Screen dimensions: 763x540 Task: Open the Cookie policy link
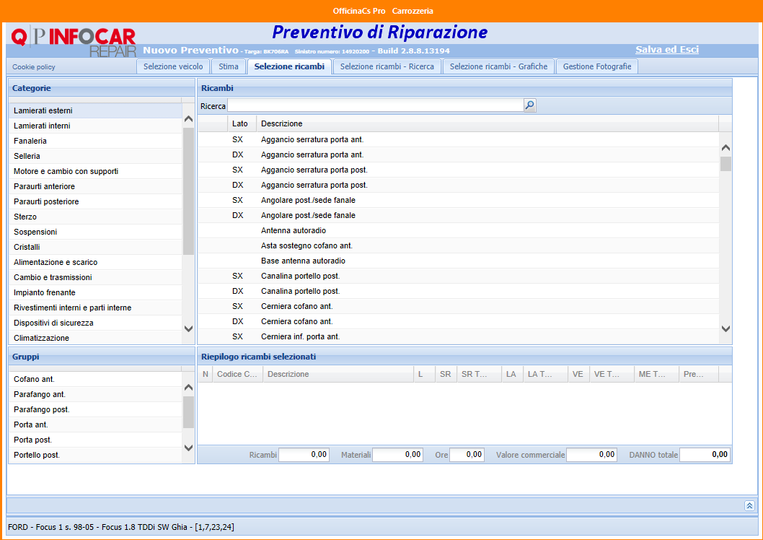pyautogui.click(x=34, y=67)
